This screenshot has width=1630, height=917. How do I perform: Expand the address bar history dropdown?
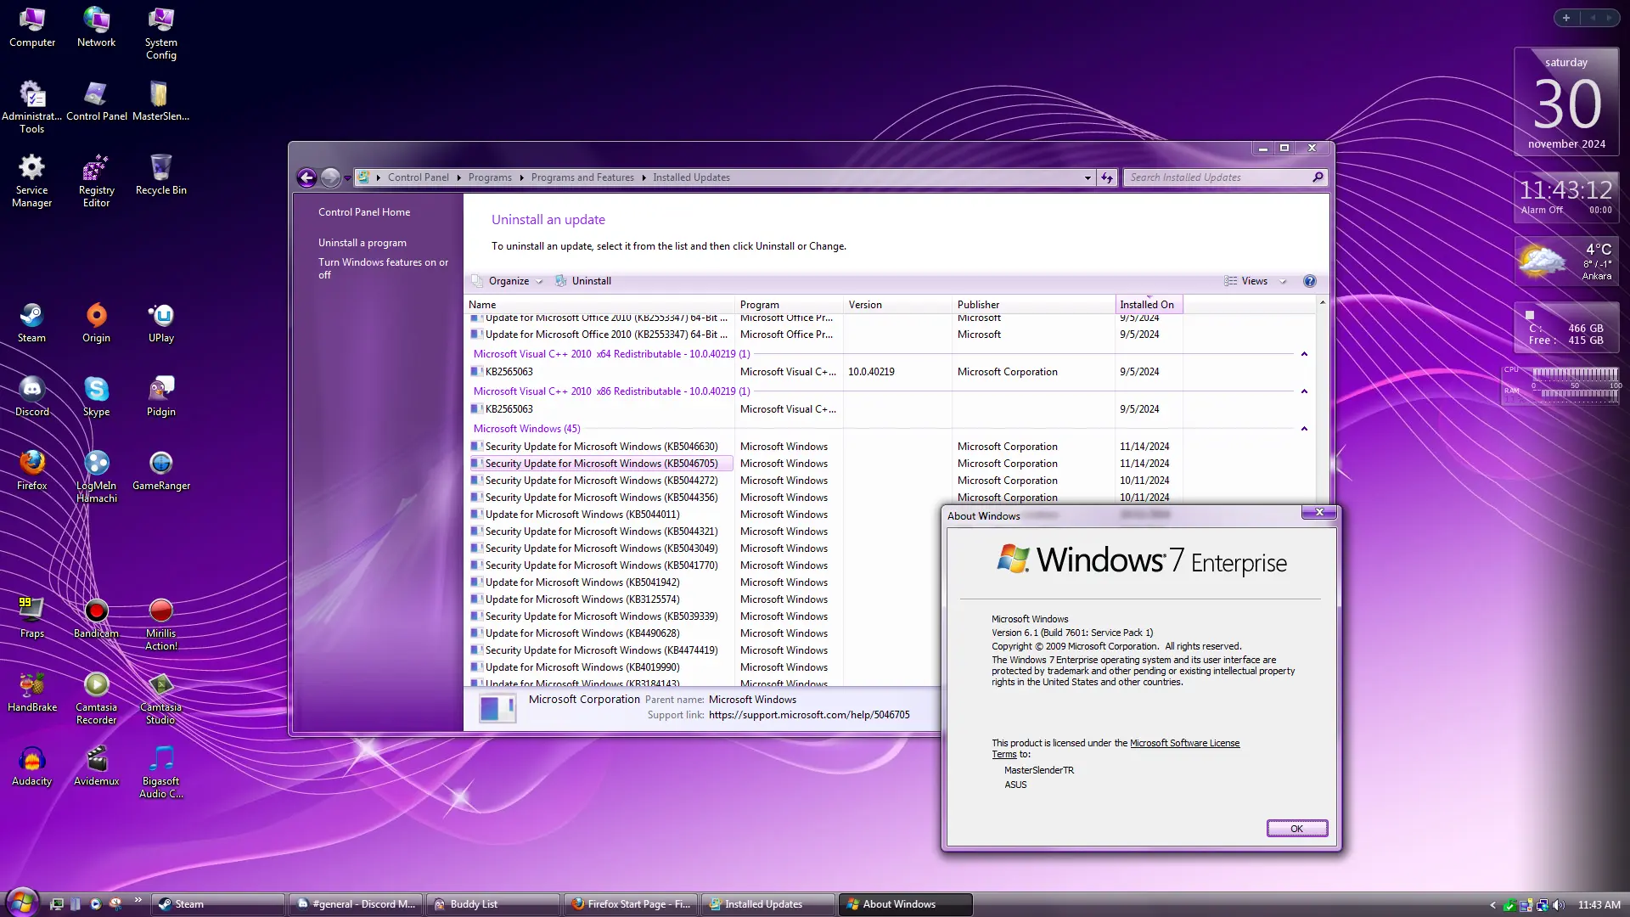point(1088,177)
